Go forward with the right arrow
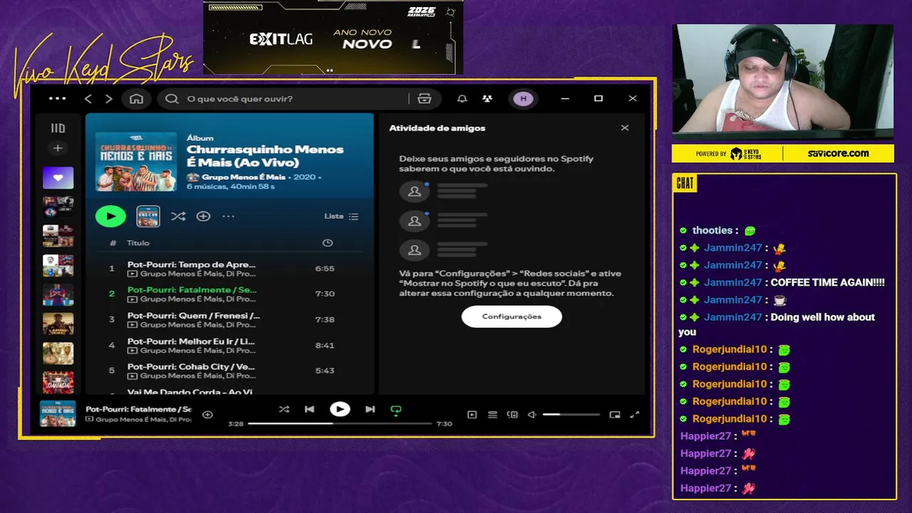This screenshot has width=912, height=513. [108, 98]
